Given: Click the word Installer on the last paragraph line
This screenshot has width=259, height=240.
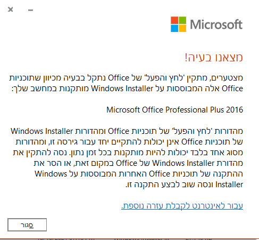Looking at the screenshot, I should 229,185.
